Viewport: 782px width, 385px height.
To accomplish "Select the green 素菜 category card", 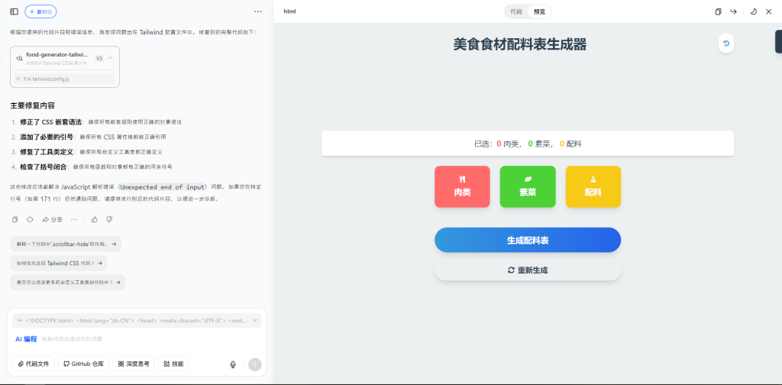I will pos(528,186).
